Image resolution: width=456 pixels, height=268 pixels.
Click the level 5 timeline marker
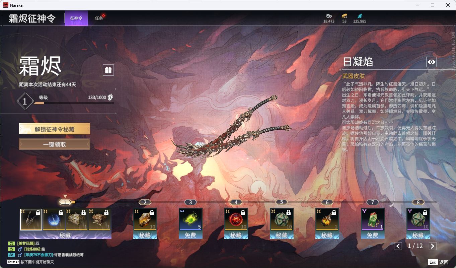282,202
